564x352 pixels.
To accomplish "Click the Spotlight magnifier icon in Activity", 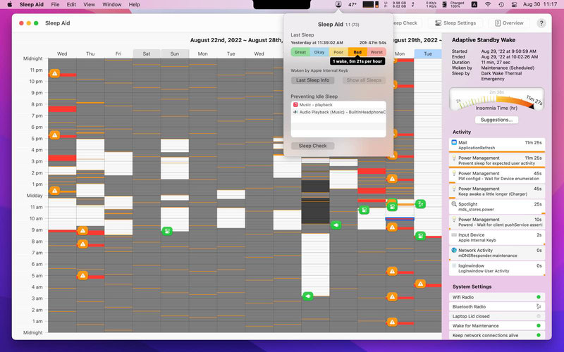I will (454, 204).
